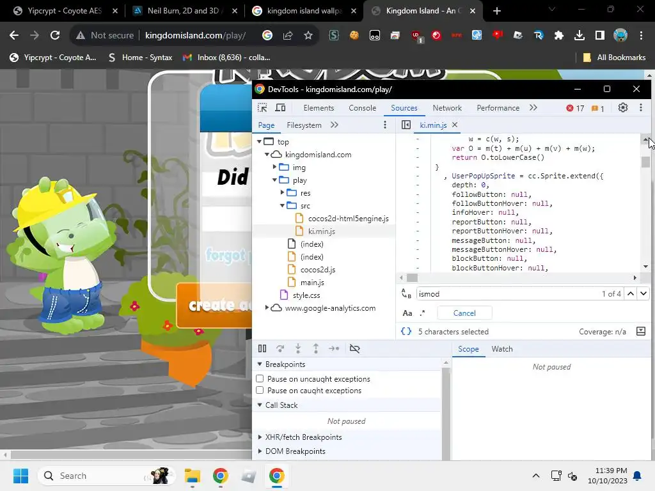Collapse the Breakpoints section
Image resolution: width=655 pixels, height=491 pixels.
260,364
